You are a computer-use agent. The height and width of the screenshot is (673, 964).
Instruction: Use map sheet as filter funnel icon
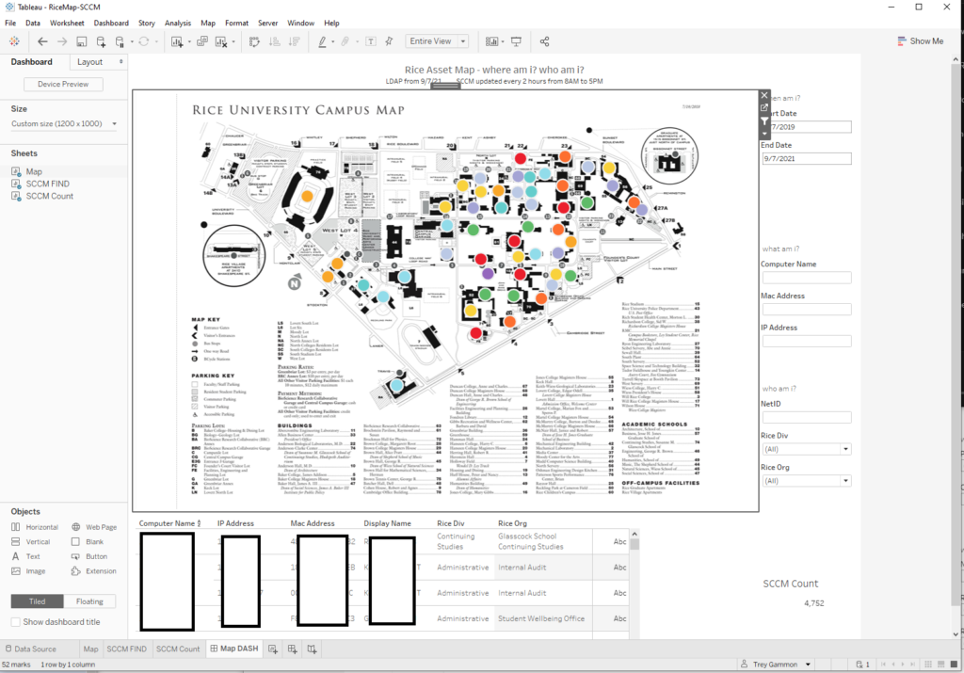click(x=764, y=121)
